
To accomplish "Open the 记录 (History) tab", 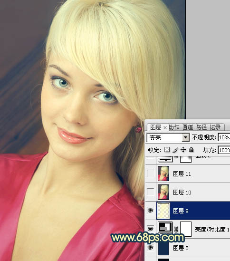I will [215, 127].
